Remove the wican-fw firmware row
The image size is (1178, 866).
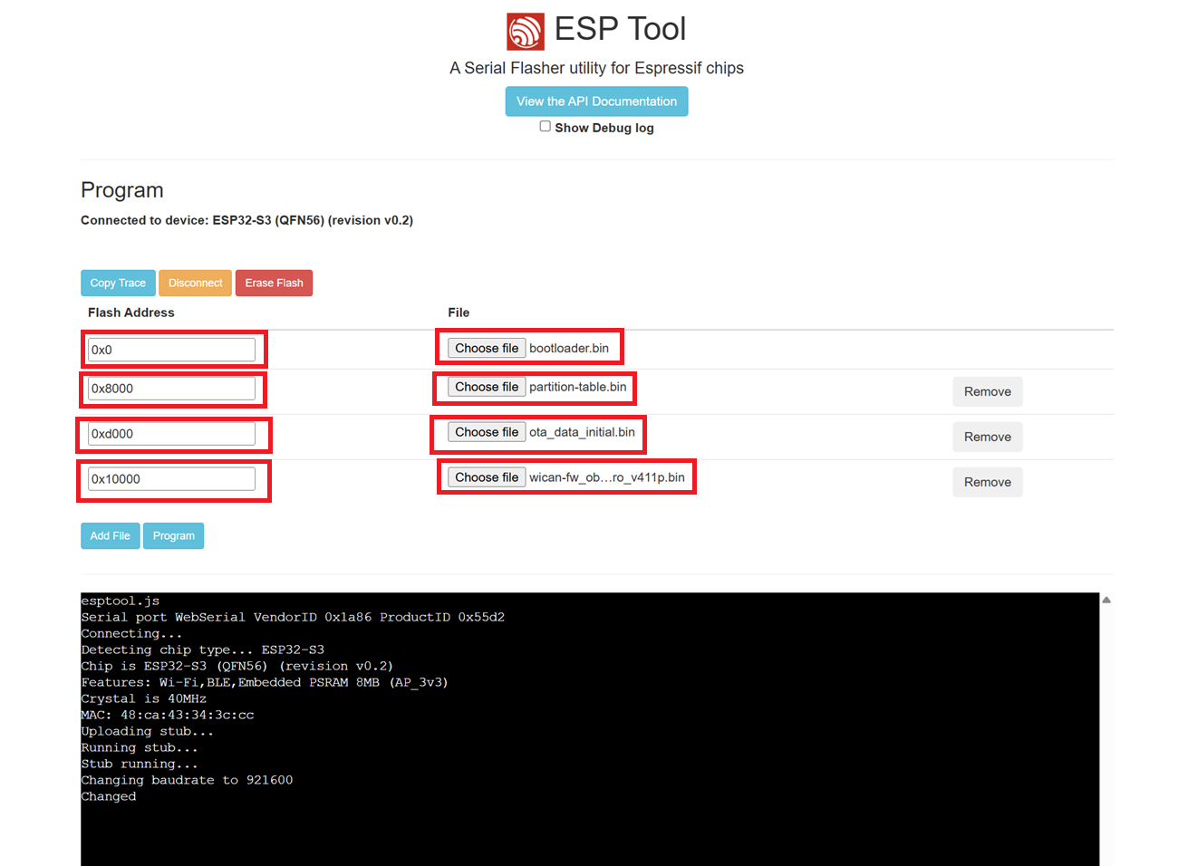[987, 482]
